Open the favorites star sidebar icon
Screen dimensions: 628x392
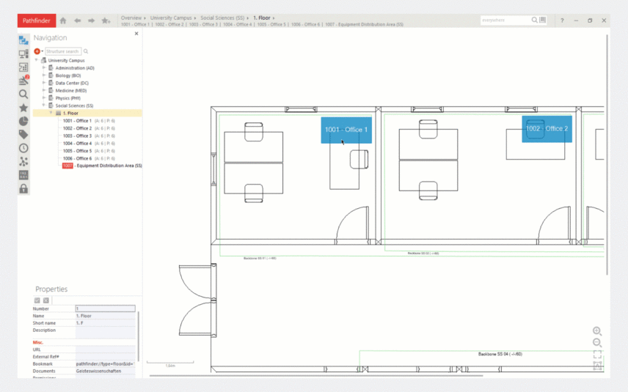pos(23,108)
